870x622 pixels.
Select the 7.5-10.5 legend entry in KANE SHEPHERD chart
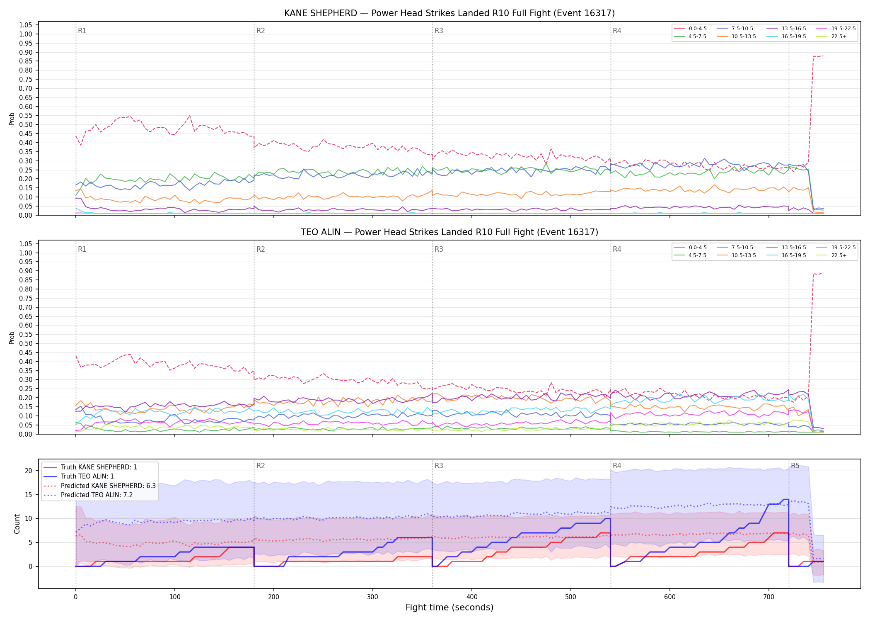coord(735,29)
